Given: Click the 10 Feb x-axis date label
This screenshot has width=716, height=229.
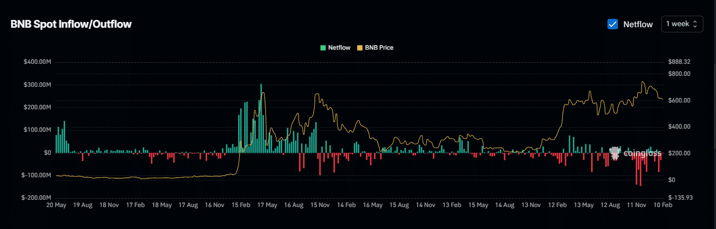Looking at the screenshot, I should point(662,205).
